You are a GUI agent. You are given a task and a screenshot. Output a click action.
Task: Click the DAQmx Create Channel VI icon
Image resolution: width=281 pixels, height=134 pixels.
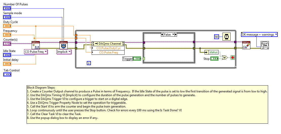point(36,45)
